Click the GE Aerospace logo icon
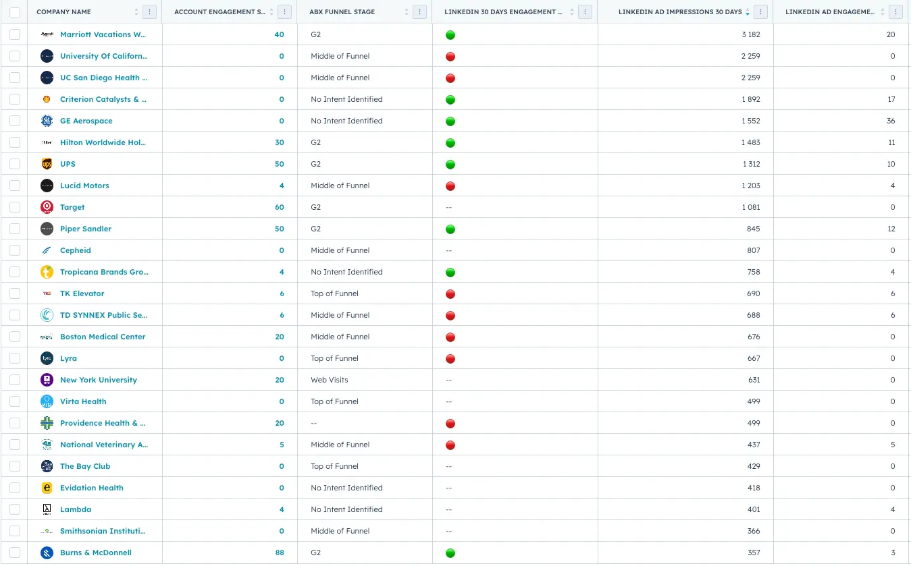This screenshot has width=911, height=566. (47, 121)
